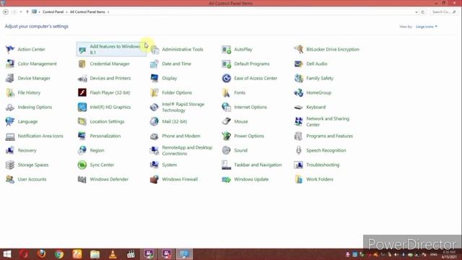Refresh the Control Panel view
Image resolution: width=462 pixels, height=260 pixels.
tap(423, 12)
